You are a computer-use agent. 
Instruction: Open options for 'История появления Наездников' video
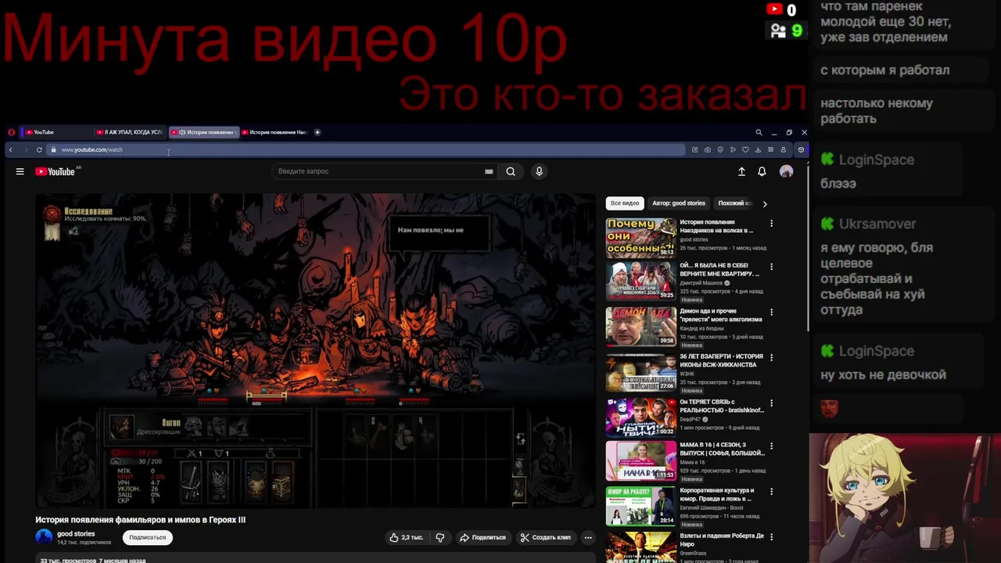click(771, 224)
